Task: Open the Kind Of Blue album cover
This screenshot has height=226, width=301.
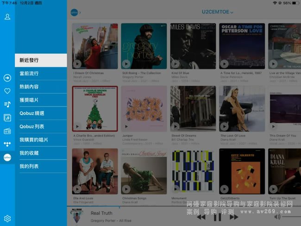Action: pyautogui.click(x=193, y=46)
